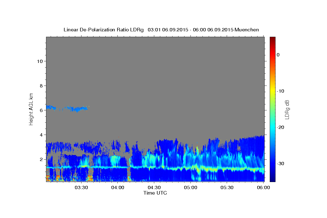Click the cyan horizontal band near 1.3 km
327x218 pixels.
pyautogui.click(x=155, y=168)
